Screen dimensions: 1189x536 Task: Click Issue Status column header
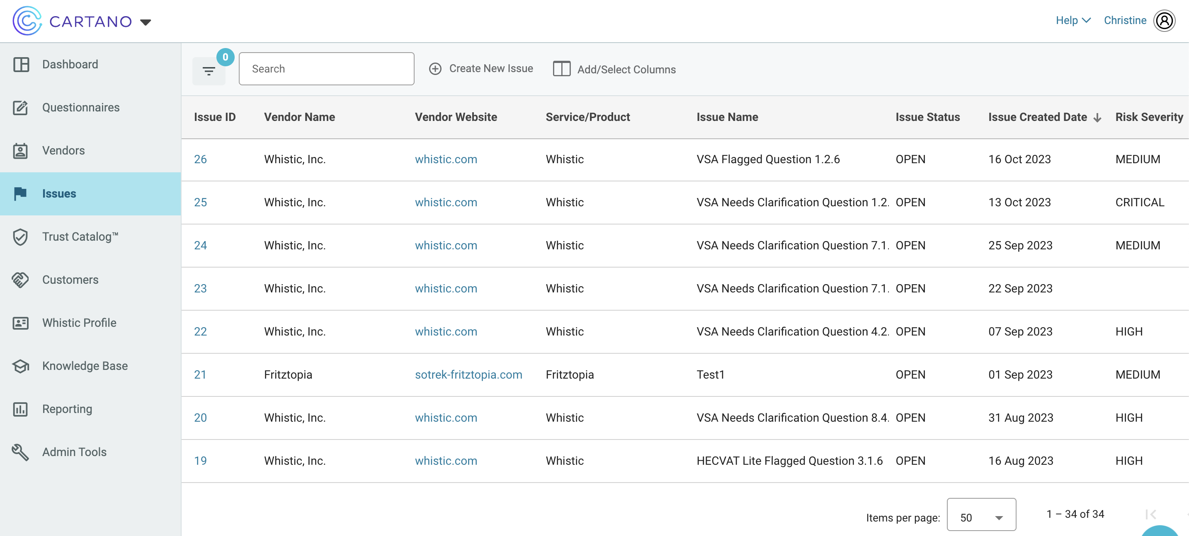927,117
